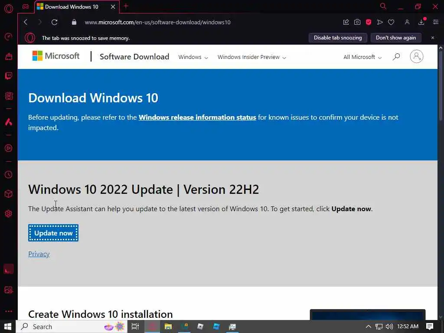Viewport: 444px width, 333px height.
Task: Open the GX Corner controller icon
Action: [x=26, y=7]
